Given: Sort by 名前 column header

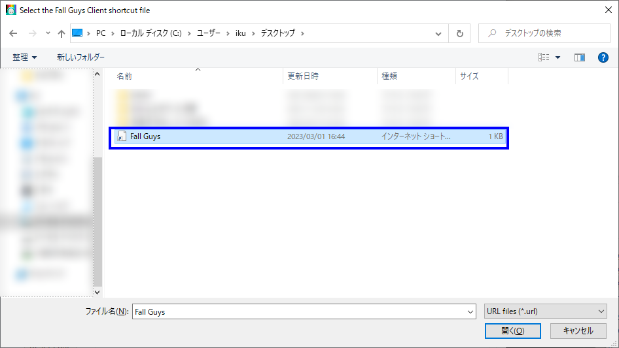Looking at the screenshot, I should pos(124,76).
